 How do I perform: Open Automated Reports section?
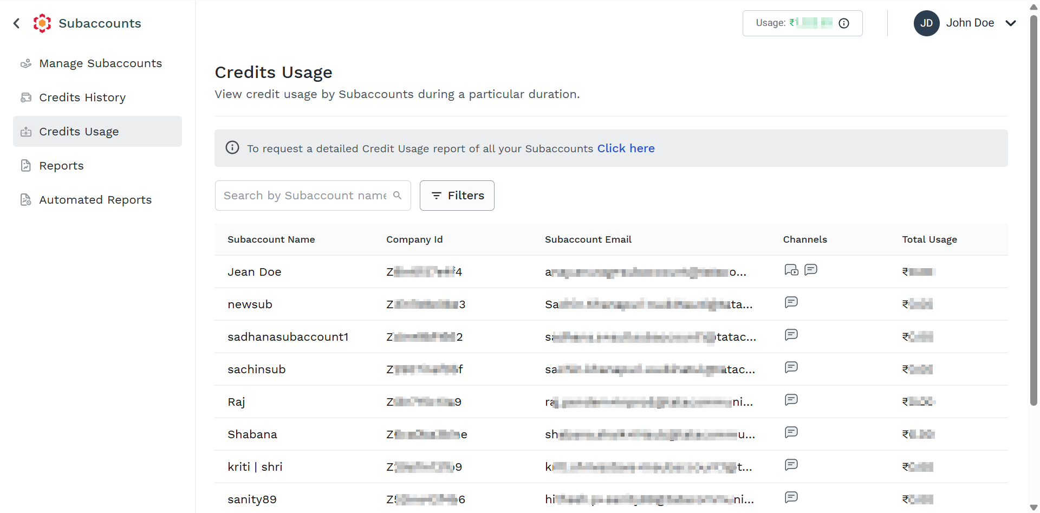point(97,200)
